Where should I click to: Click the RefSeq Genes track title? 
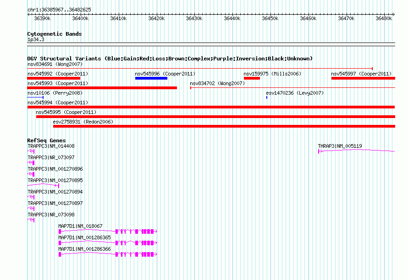(x=47, y=140)
